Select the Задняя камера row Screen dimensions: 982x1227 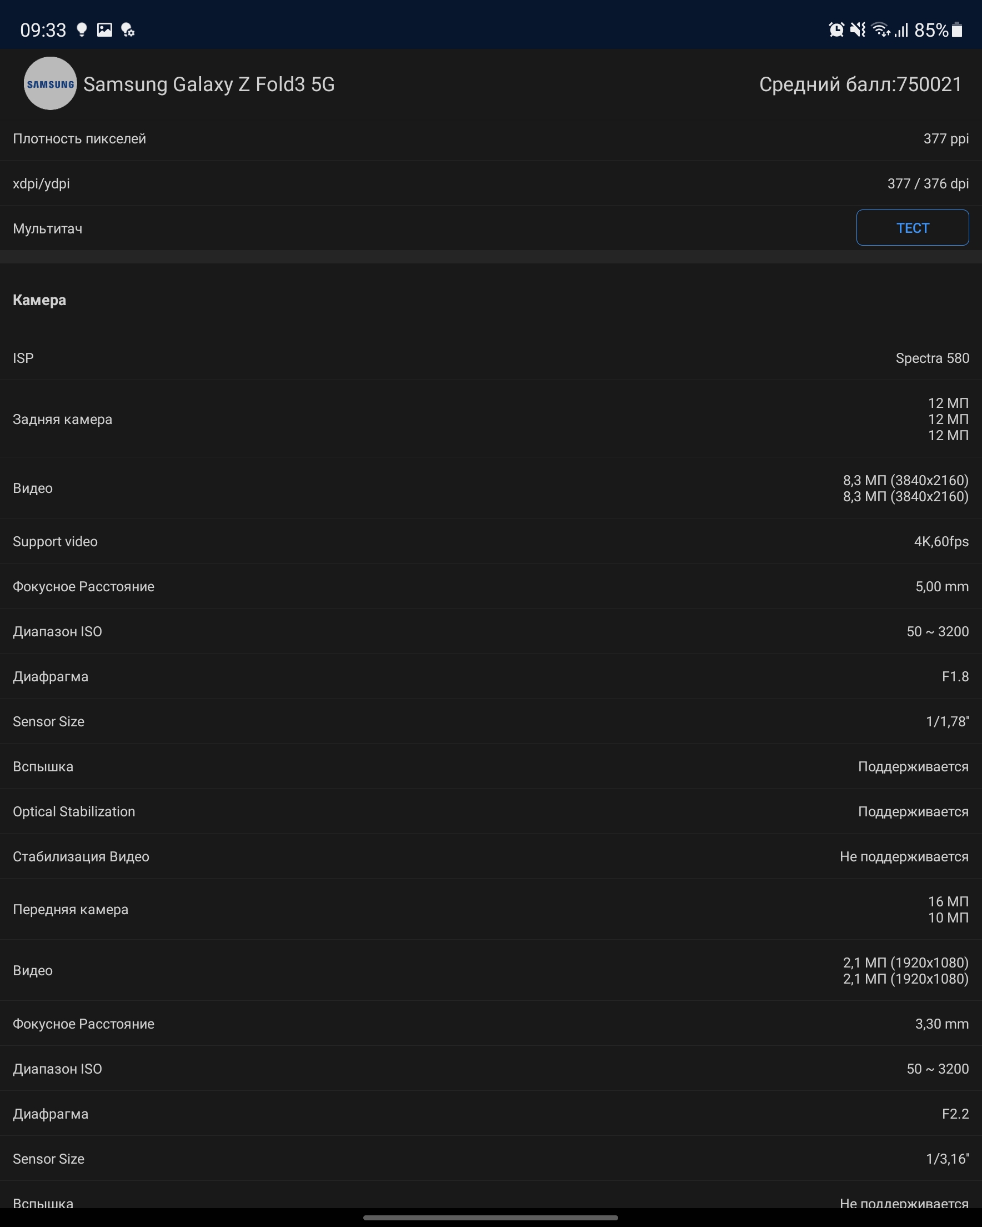click(491, 420)
